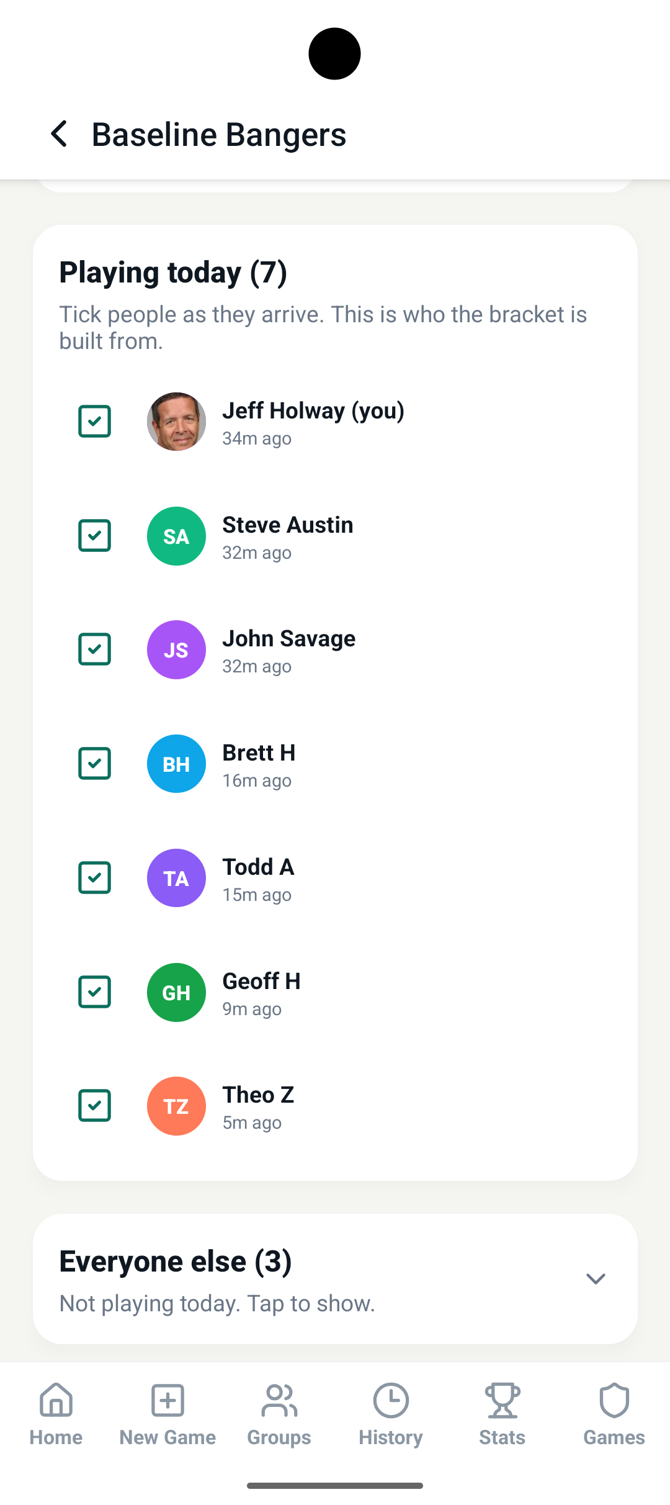Image resolution: width=670 pixels, height=1505 pixels.
Task: Untick Geoff H's checkbox
Action: (x=94, y=992)
